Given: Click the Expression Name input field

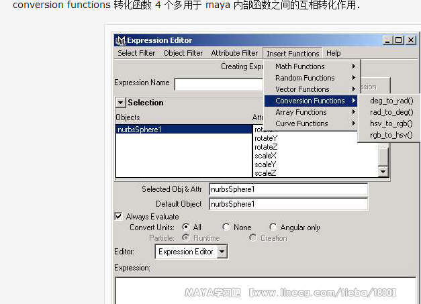Looking at the screenshot, I should pyautogui.click(x=218, y=85).
